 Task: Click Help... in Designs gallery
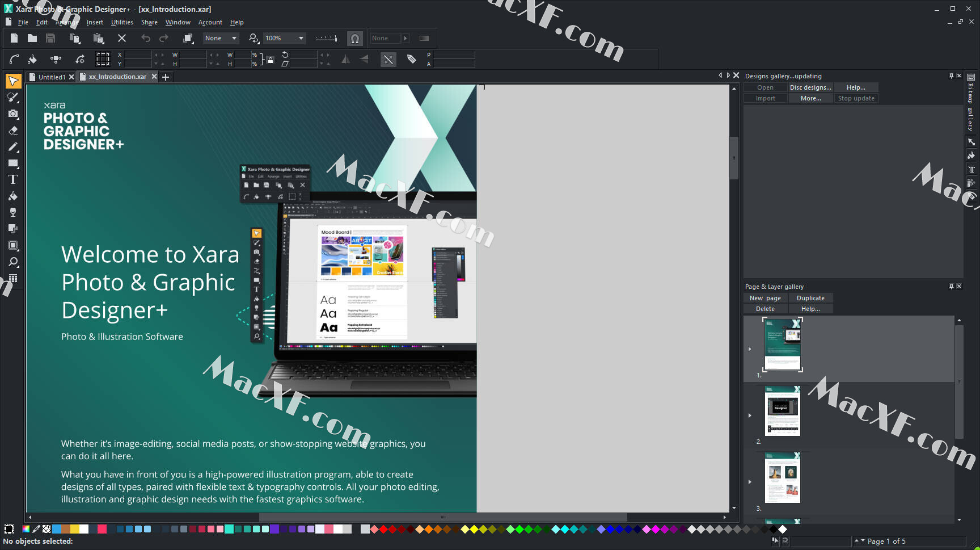tap(856, 87)
